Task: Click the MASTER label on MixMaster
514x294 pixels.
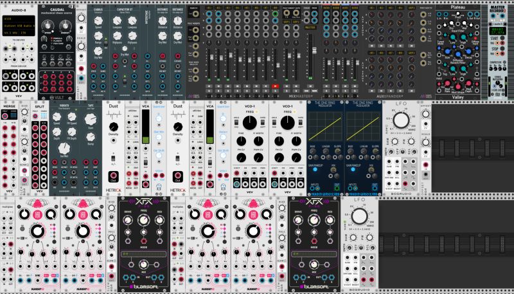Action: pos(310,28)
